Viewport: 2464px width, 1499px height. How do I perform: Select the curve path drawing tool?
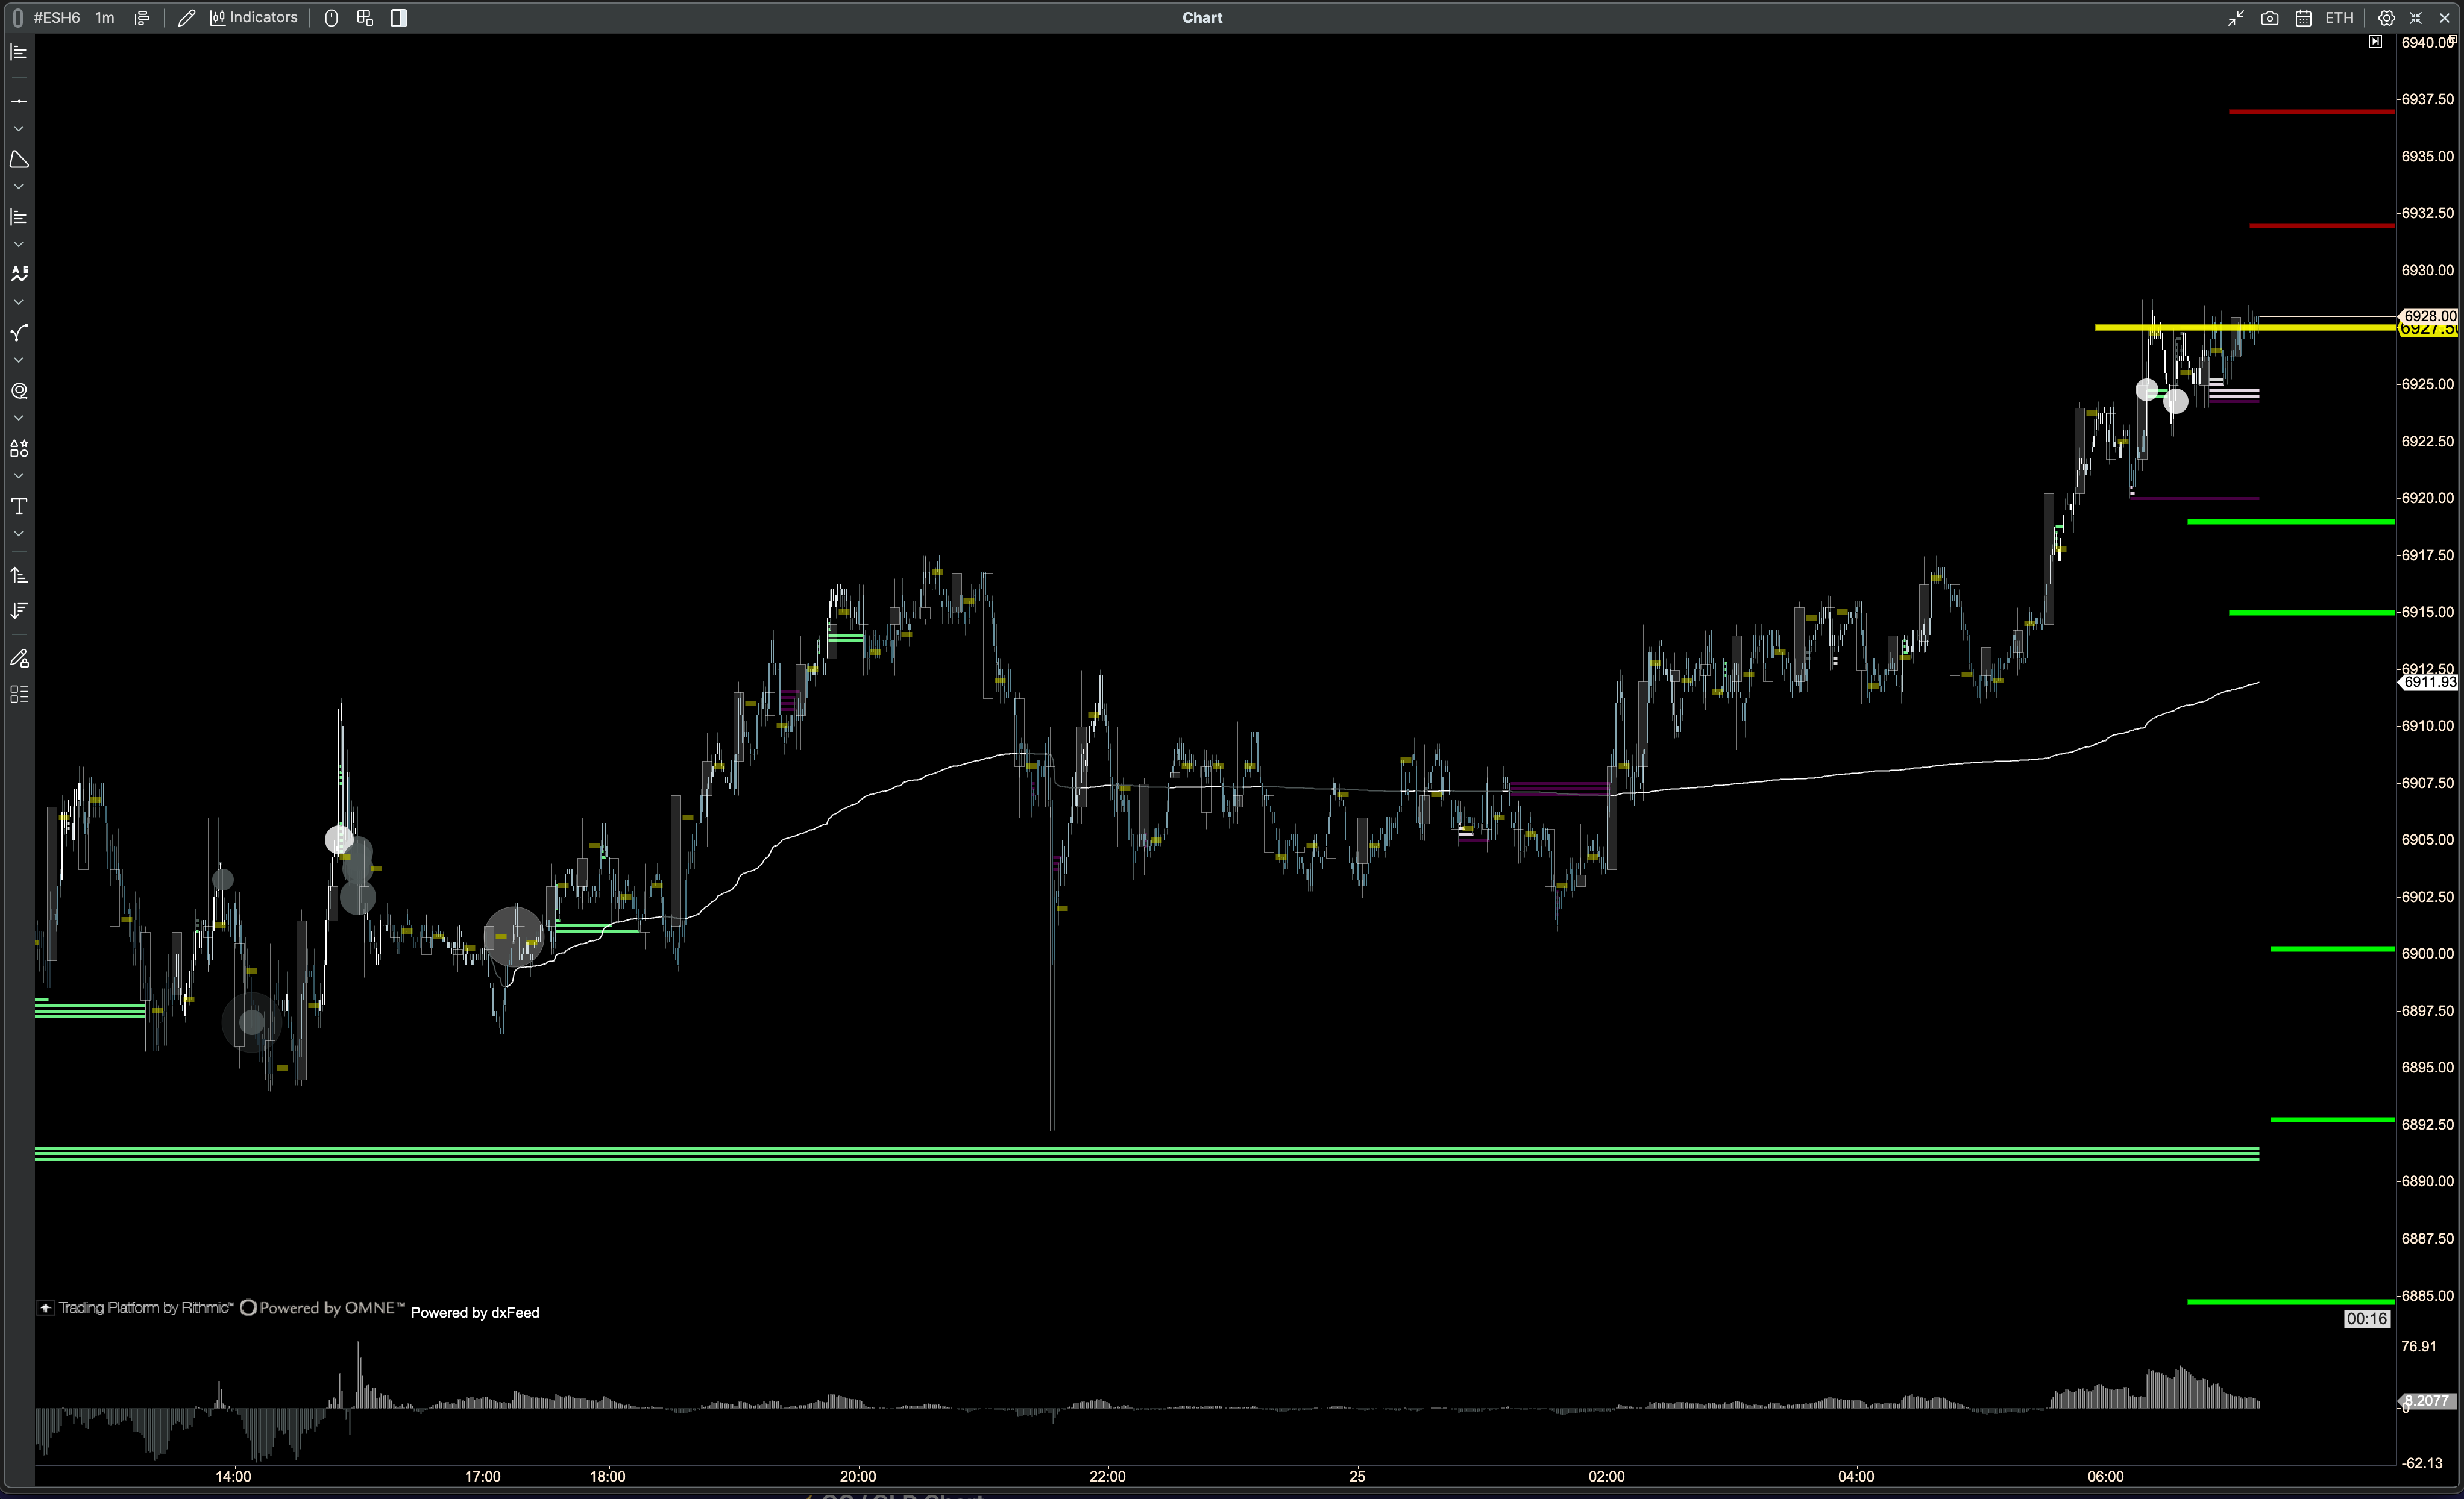click(x=19, y=333)
